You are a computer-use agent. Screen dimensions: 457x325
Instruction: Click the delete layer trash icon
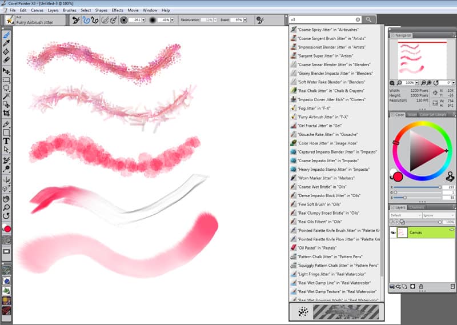coord(452,287)
